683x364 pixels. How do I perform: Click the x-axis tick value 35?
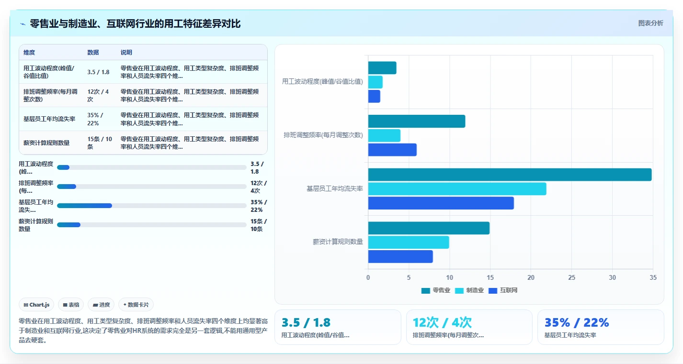coord(653,277)
